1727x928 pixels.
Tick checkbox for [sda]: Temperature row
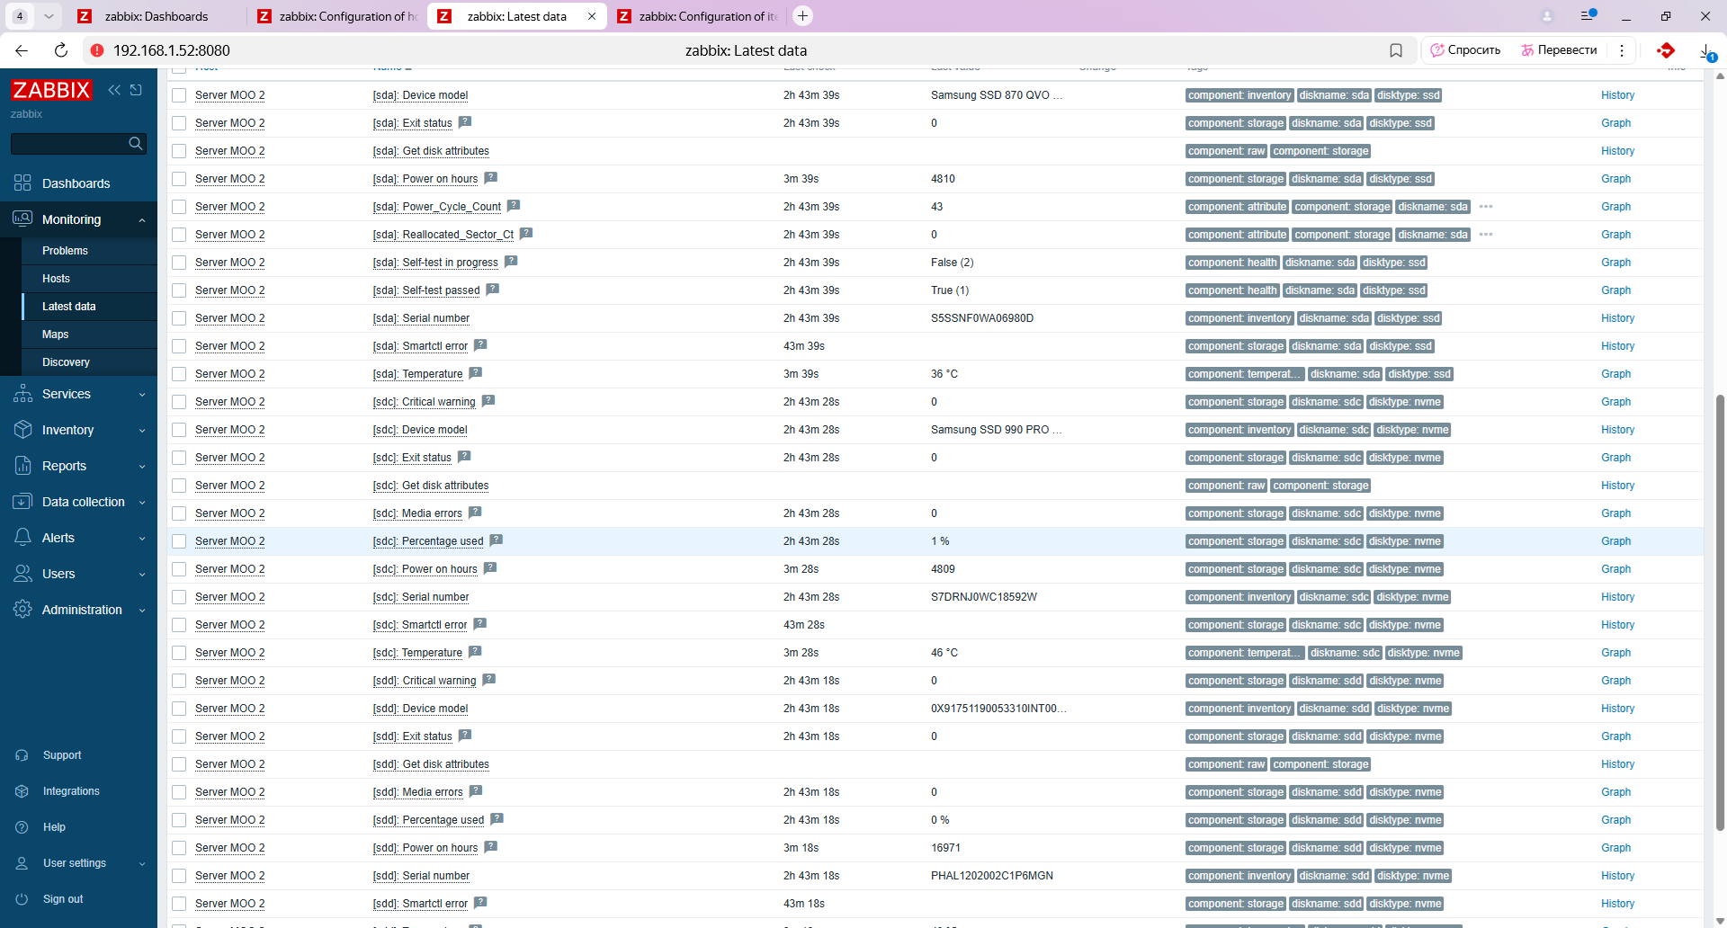(179, 374)
